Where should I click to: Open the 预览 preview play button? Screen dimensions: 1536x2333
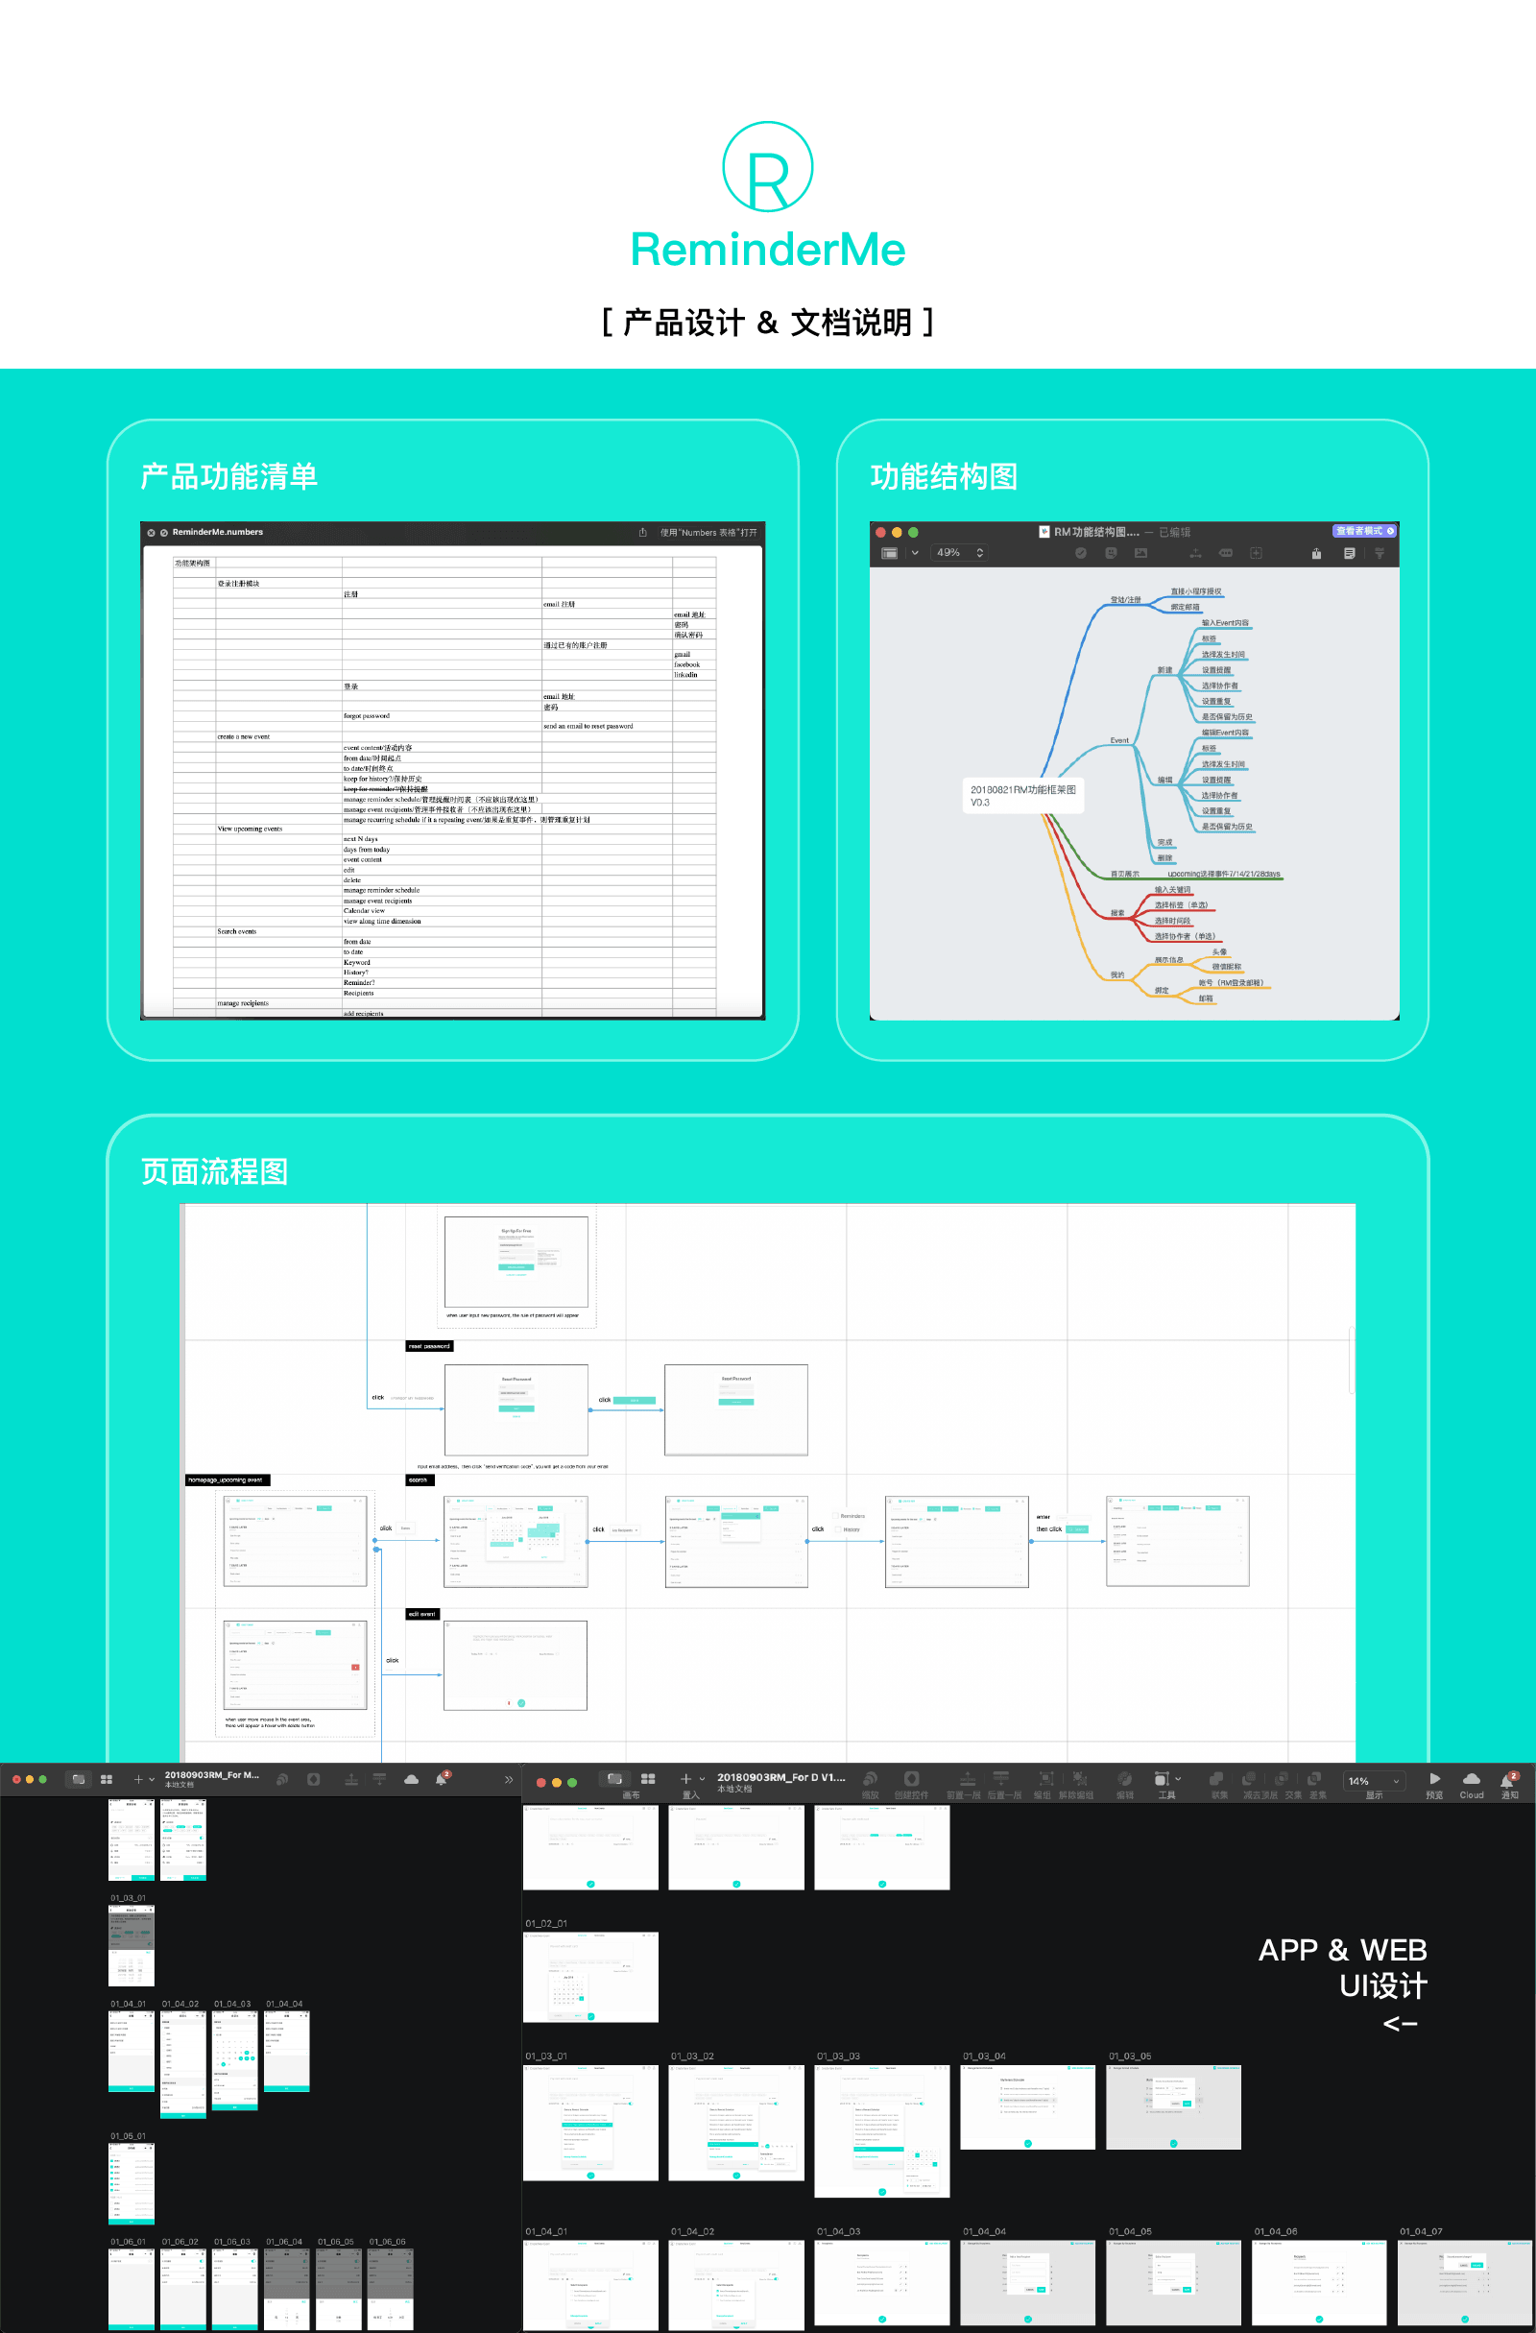(x=1434, y=1778)
